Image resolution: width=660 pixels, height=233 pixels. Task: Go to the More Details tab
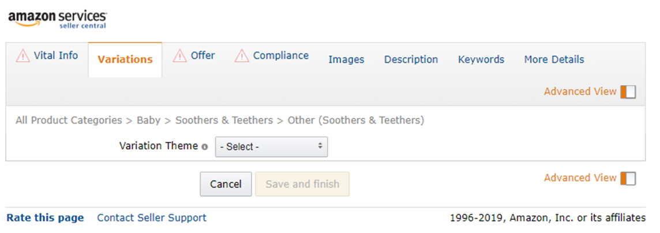554,59
